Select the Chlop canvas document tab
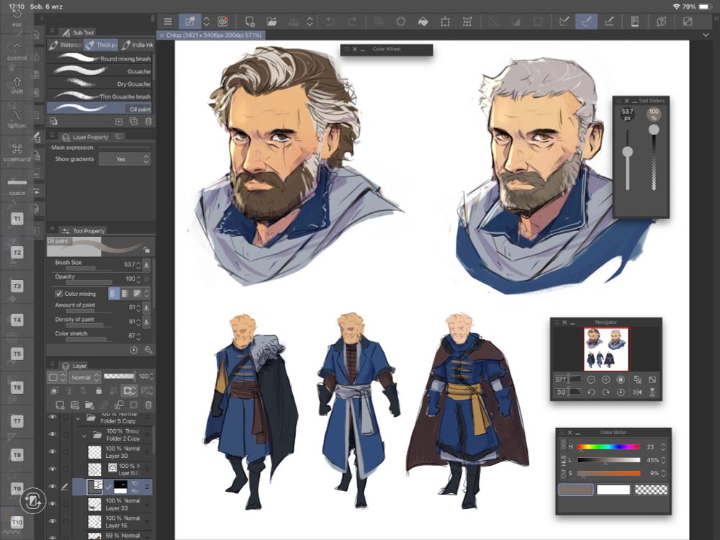Screen dimensions: 720x540 211,35
